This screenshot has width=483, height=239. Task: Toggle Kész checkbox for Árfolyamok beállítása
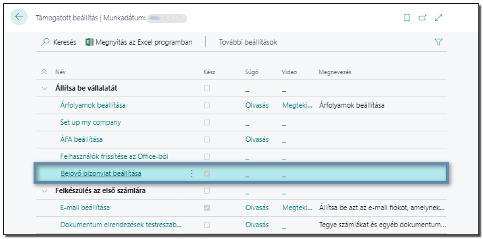click(207, 105)
